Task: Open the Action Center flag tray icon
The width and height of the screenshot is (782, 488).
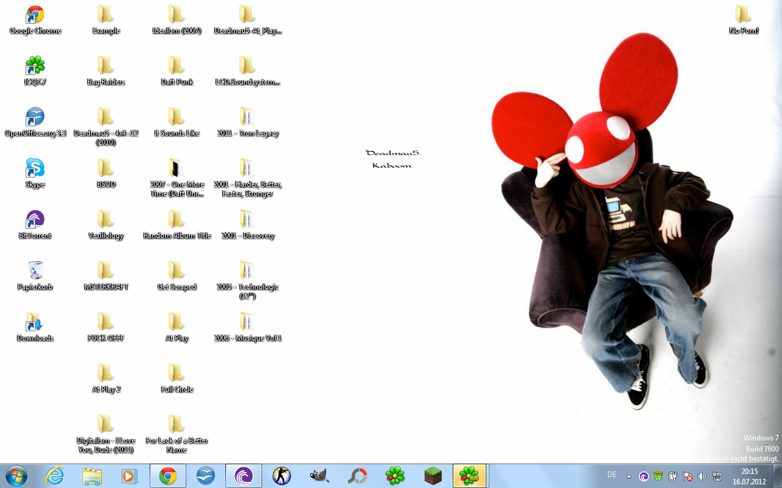Action: tap(687, 476)
